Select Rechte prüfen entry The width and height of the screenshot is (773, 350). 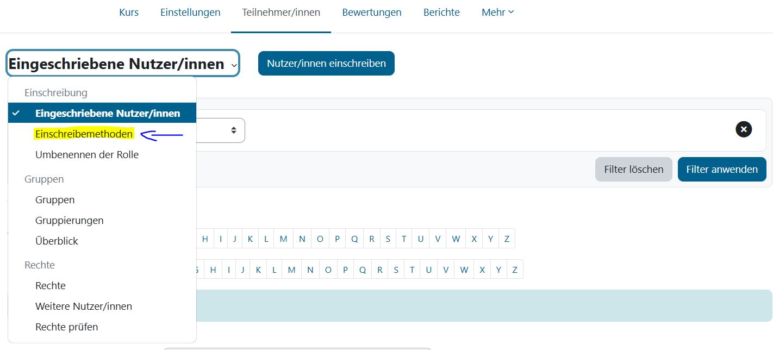click(x=66, y=327)
